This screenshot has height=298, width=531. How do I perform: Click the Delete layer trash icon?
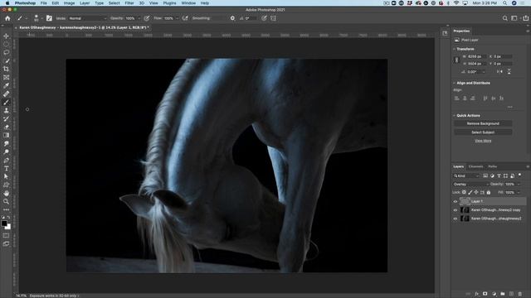[520, 294]
